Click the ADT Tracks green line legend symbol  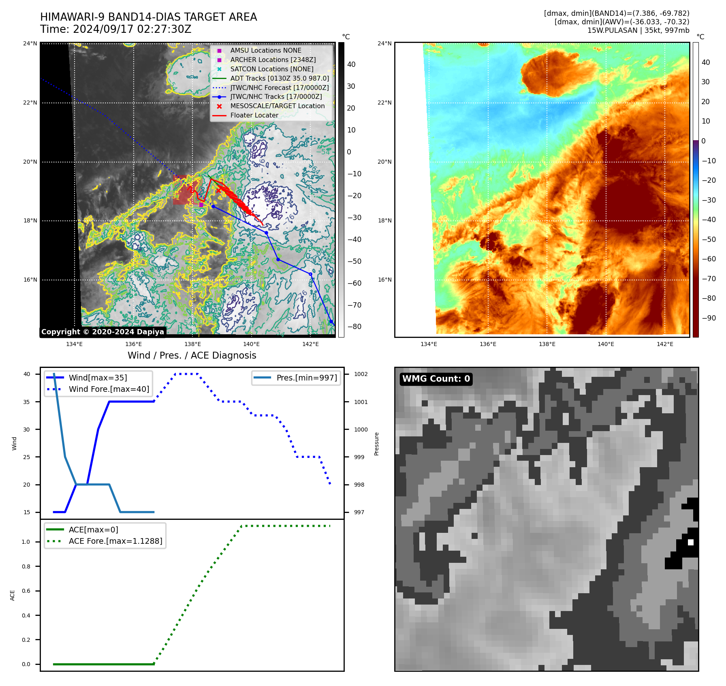219,79
